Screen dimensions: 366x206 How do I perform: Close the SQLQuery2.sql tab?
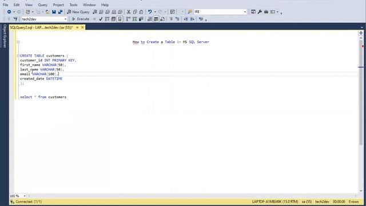click(x=82, y=27)
